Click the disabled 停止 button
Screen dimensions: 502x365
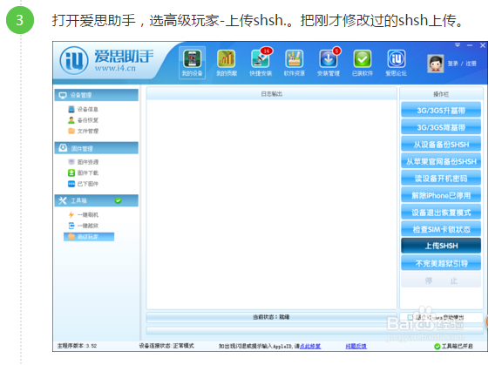[x=441, y=281]
